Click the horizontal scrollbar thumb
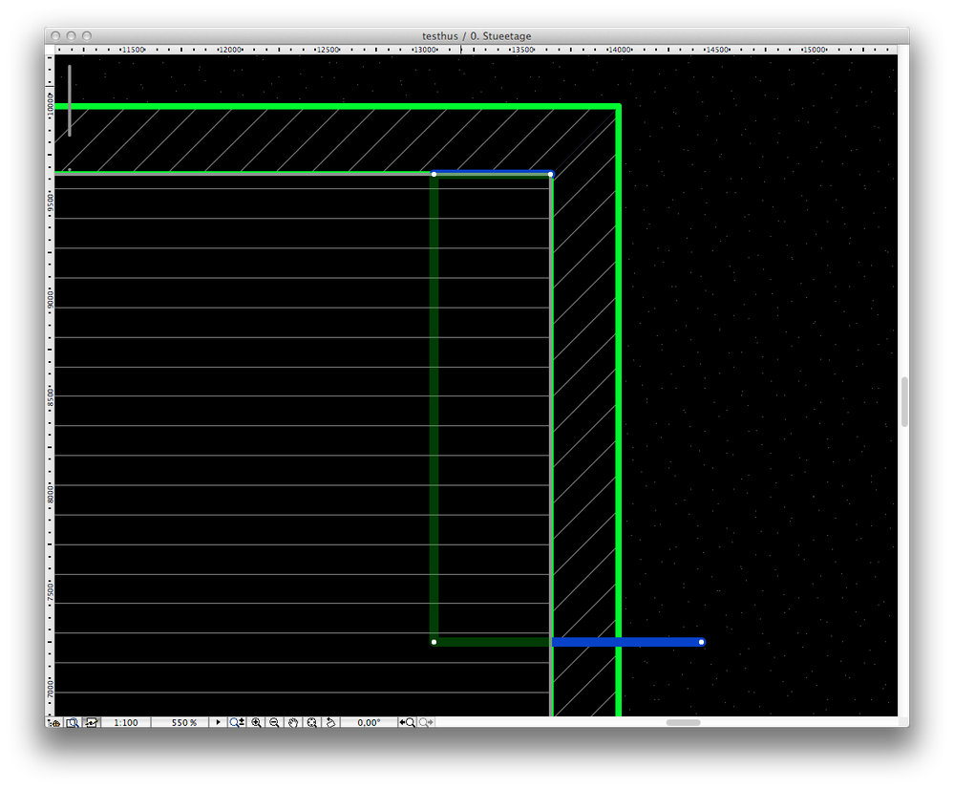Image resolution: width=954 pixels, height=789 pixels. coord(683,723)
